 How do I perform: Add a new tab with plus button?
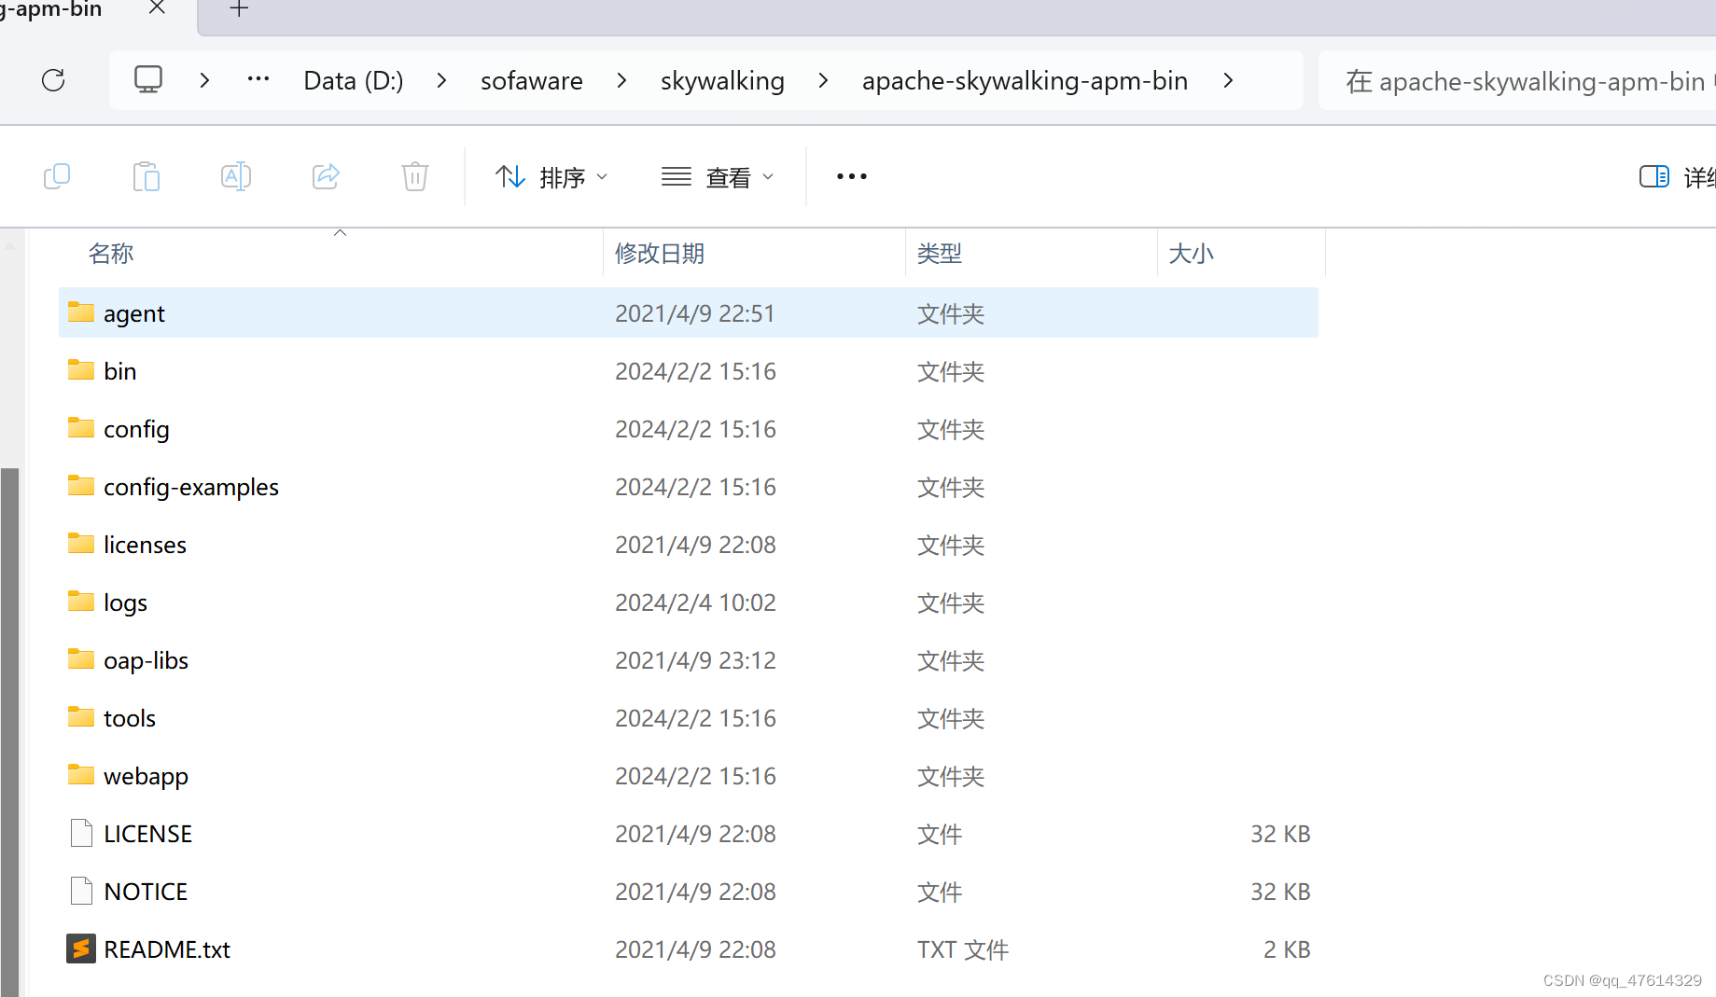click(x=240, y=9)
